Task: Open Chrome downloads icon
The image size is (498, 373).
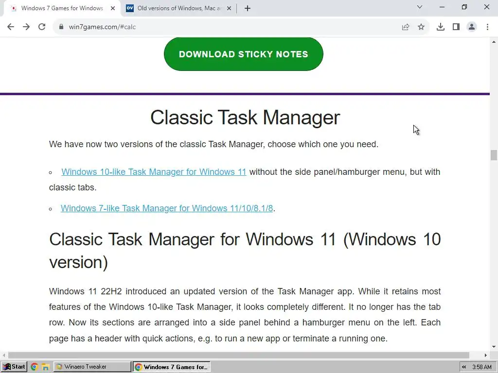Action: [x=441, y=27]
